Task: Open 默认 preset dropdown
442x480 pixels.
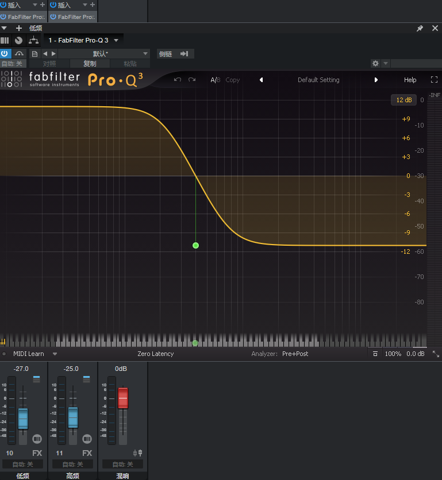Action: (104, 54)
